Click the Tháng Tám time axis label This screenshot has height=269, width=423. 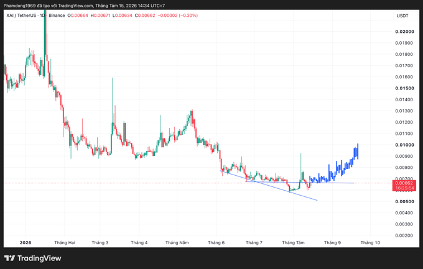pyautogui.click(x=293, y=242)
